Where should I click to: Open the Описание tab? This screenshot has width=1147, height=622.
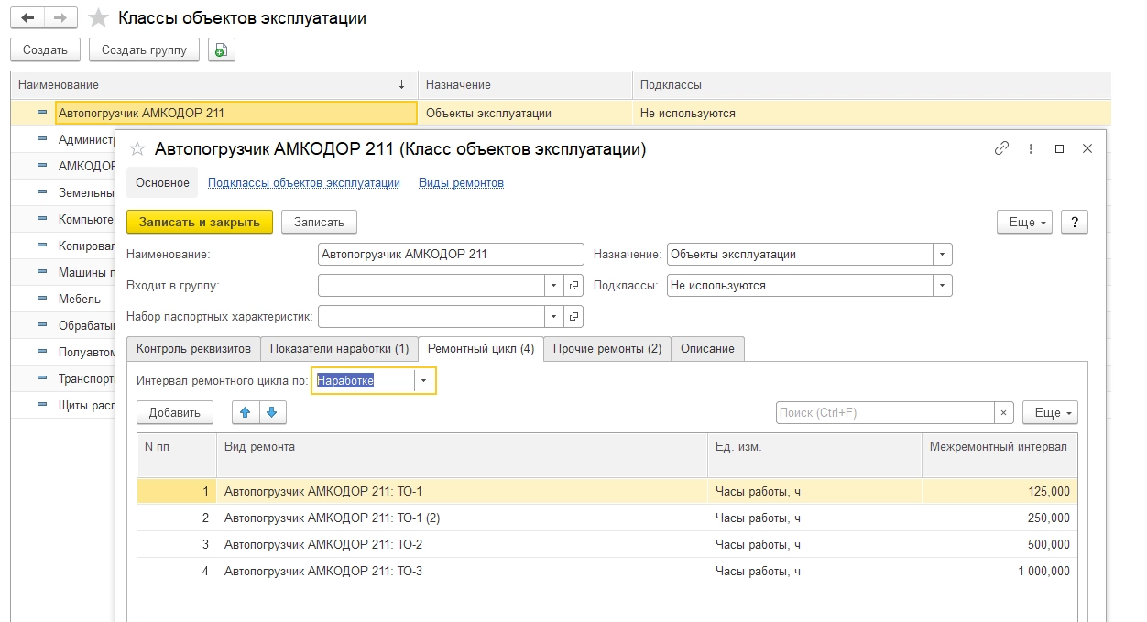point(707,349)
